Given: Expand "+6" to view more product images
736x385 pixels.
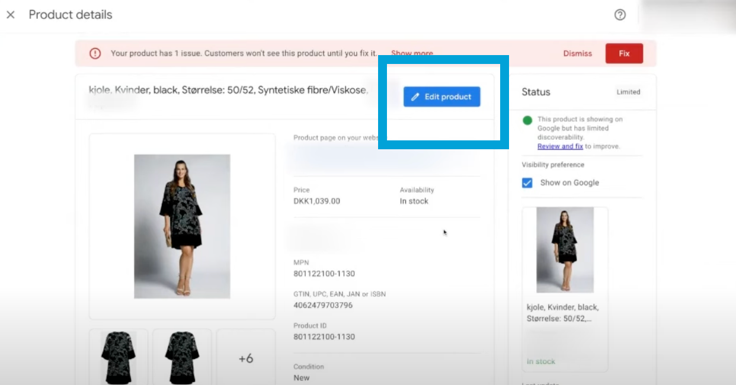Looking at the screenshot, I should coord(246,358).
